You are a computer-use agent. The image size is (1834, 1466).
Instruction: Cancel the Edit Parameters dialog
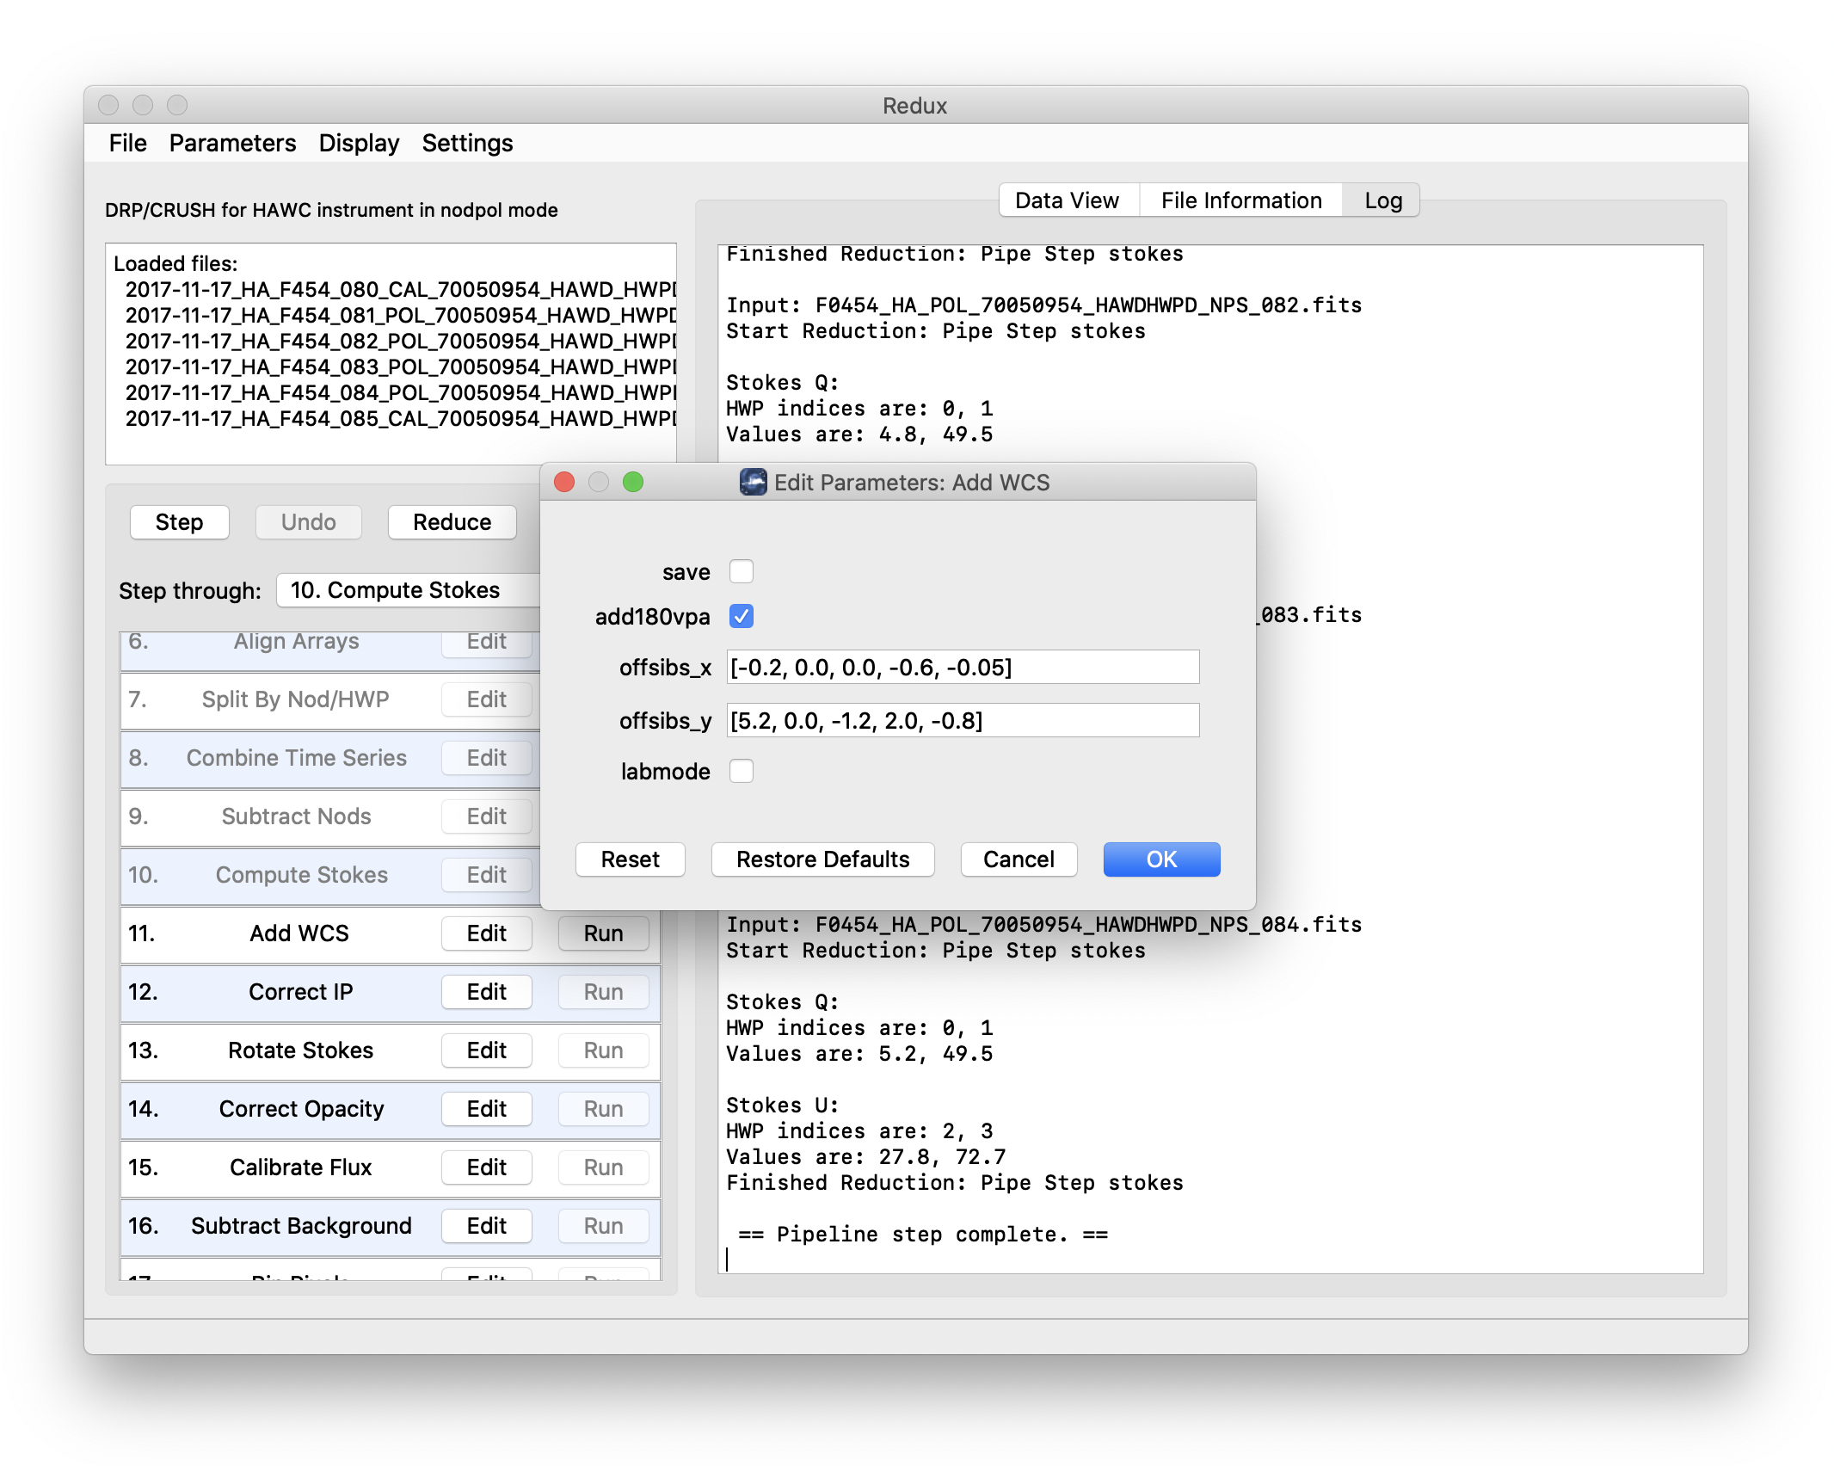coord(1019,859)
